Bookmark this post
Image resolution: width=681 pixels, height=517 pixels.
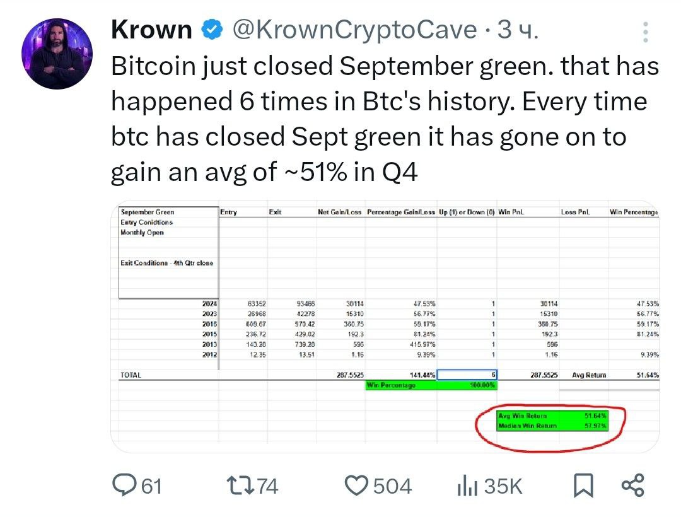coord(583,485)
